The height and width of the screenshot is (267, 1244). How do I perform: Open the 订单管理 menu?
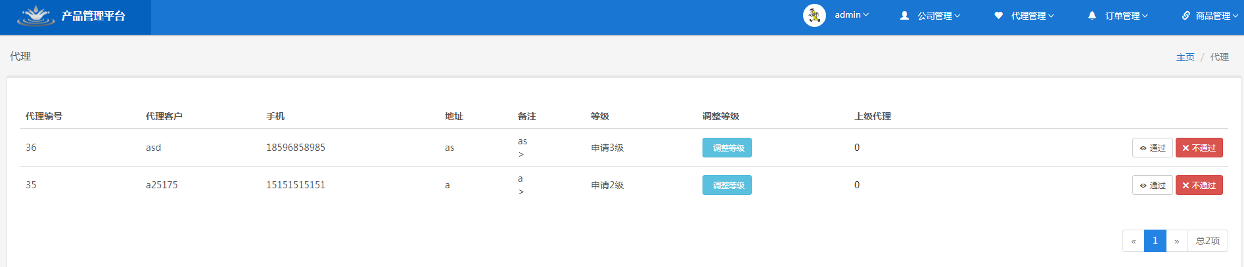1126,16
